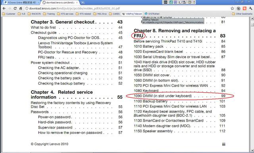This screenshot has width=254, height=153.
Task: Click the round gray extension icon beside the star
Action: (x=239, y=8)
